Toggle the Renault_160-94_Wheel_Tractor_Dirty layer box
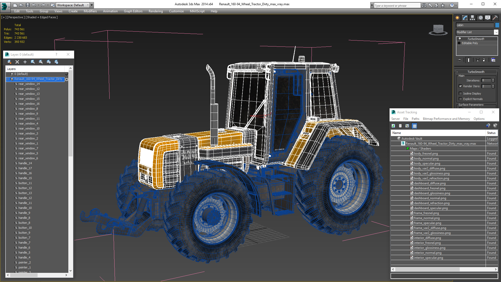501x282 pixels. (67, 79)
